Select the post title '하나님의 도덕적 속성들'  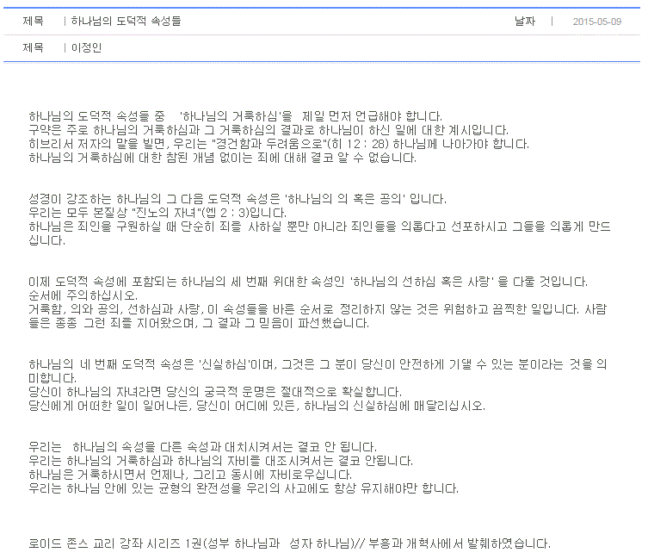[x=126, y=21]
